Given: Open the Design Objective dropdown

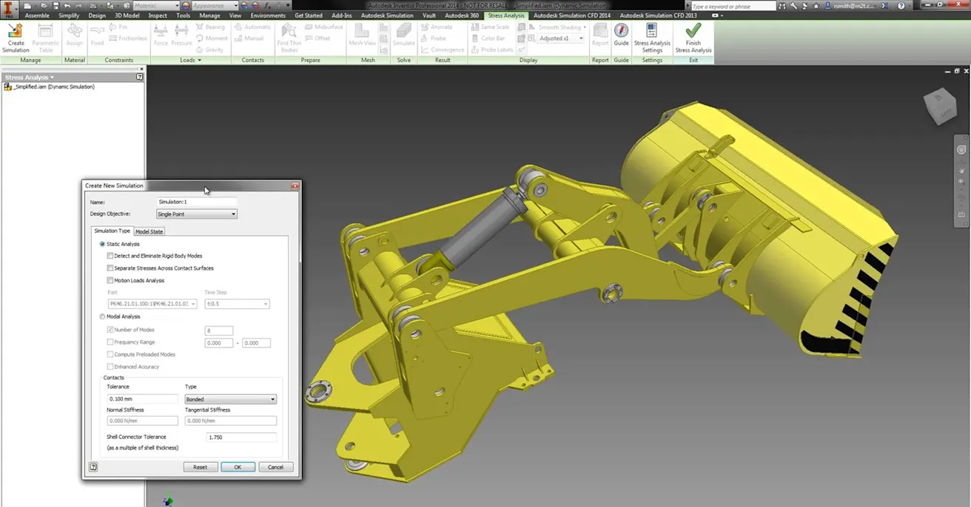Looking at the screenshot, I should pyautogui.click(x=196, y=214).
